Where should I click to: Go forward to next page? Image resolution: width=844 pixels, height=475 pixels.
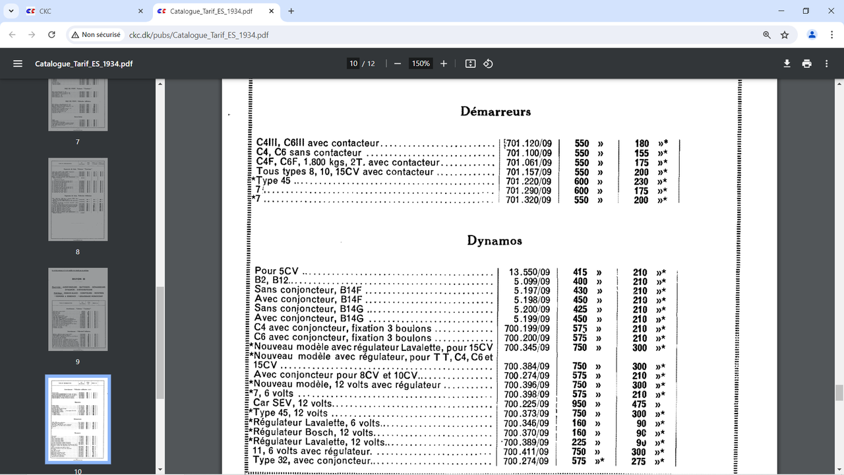coord(32,35)
